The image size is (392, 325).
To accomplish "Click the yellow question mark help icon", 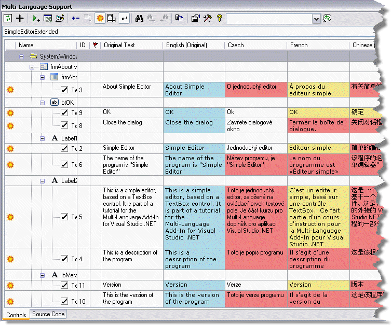I will (x=219, y=19).
